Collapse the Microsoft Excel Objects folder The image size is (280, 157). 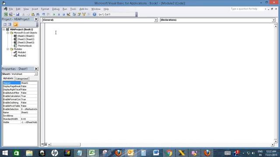[x=8, y=33]
